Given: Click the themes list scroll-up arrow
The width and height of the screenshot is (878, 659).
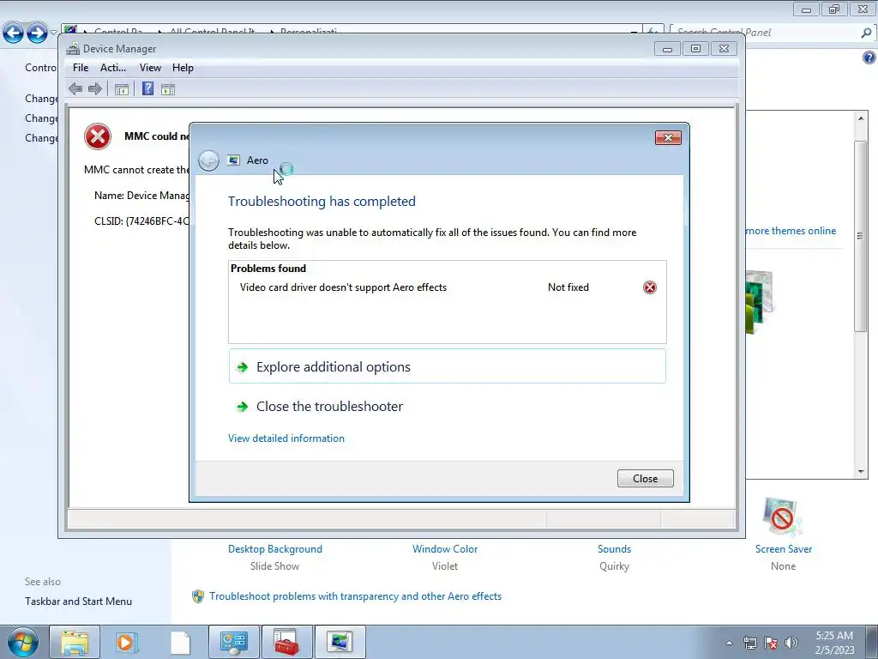Looking at the screenshot, I should 861,118.
